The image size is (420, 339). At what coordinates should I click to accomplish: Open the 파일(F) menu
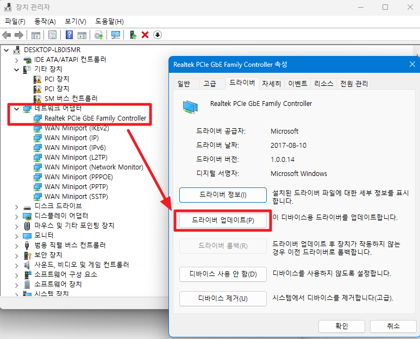[15, 21]
